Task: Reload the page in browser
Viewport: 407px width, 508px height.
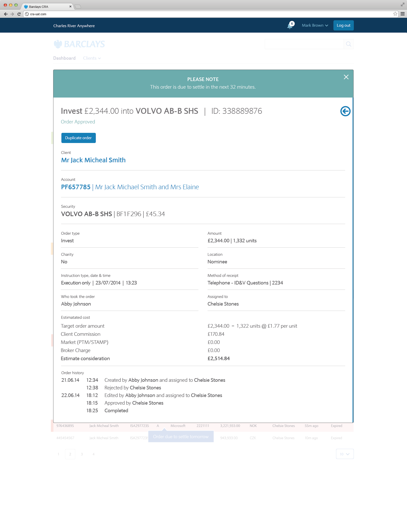Action: click(x=19, y=14)
